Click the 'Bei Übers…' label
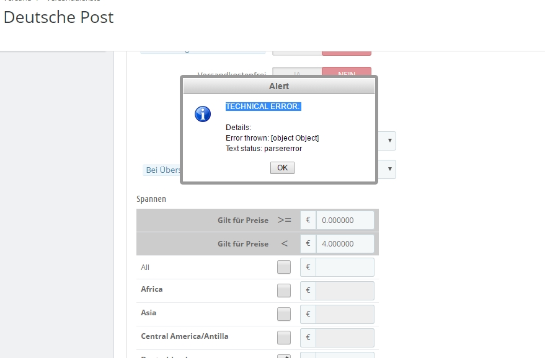The image size is (545, 358). coord(162,170)
